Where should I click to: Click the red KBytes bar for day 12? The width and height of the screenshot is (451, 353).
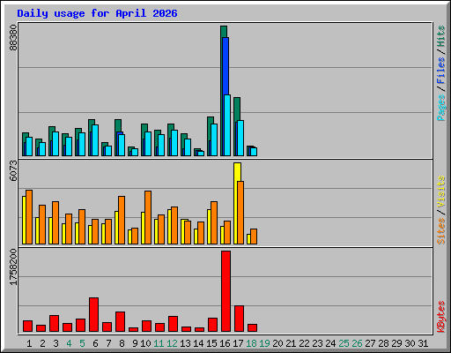(173, 324)
